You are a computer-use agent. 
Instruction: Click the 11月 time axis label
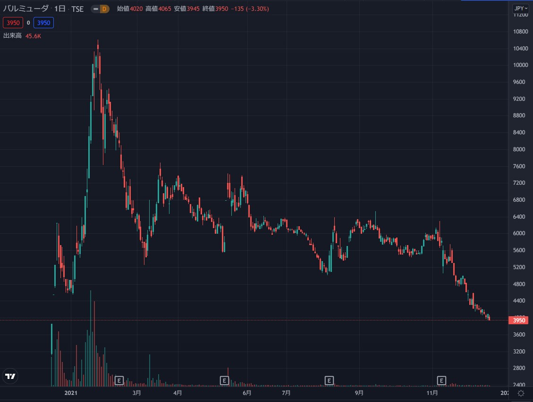432,393
